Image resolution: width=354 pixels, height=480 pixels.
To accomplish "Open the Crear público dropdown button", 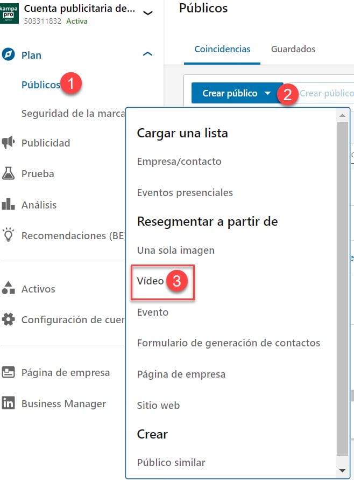I will point(237,93).
